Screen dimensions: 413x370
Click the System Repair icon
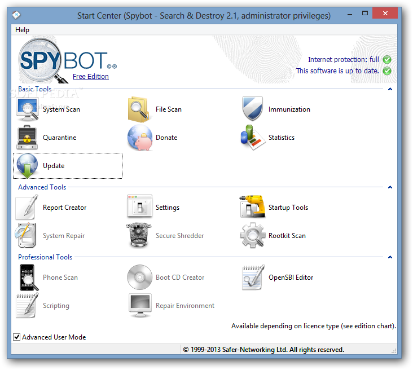[x=25, y=235]
